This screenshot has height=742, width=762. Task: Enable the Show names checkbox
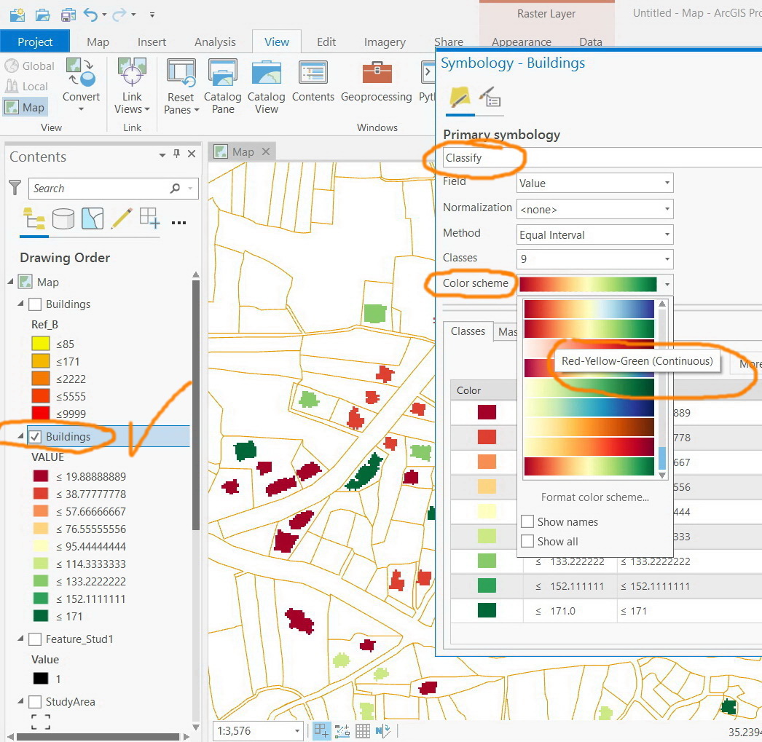point(527,521)
